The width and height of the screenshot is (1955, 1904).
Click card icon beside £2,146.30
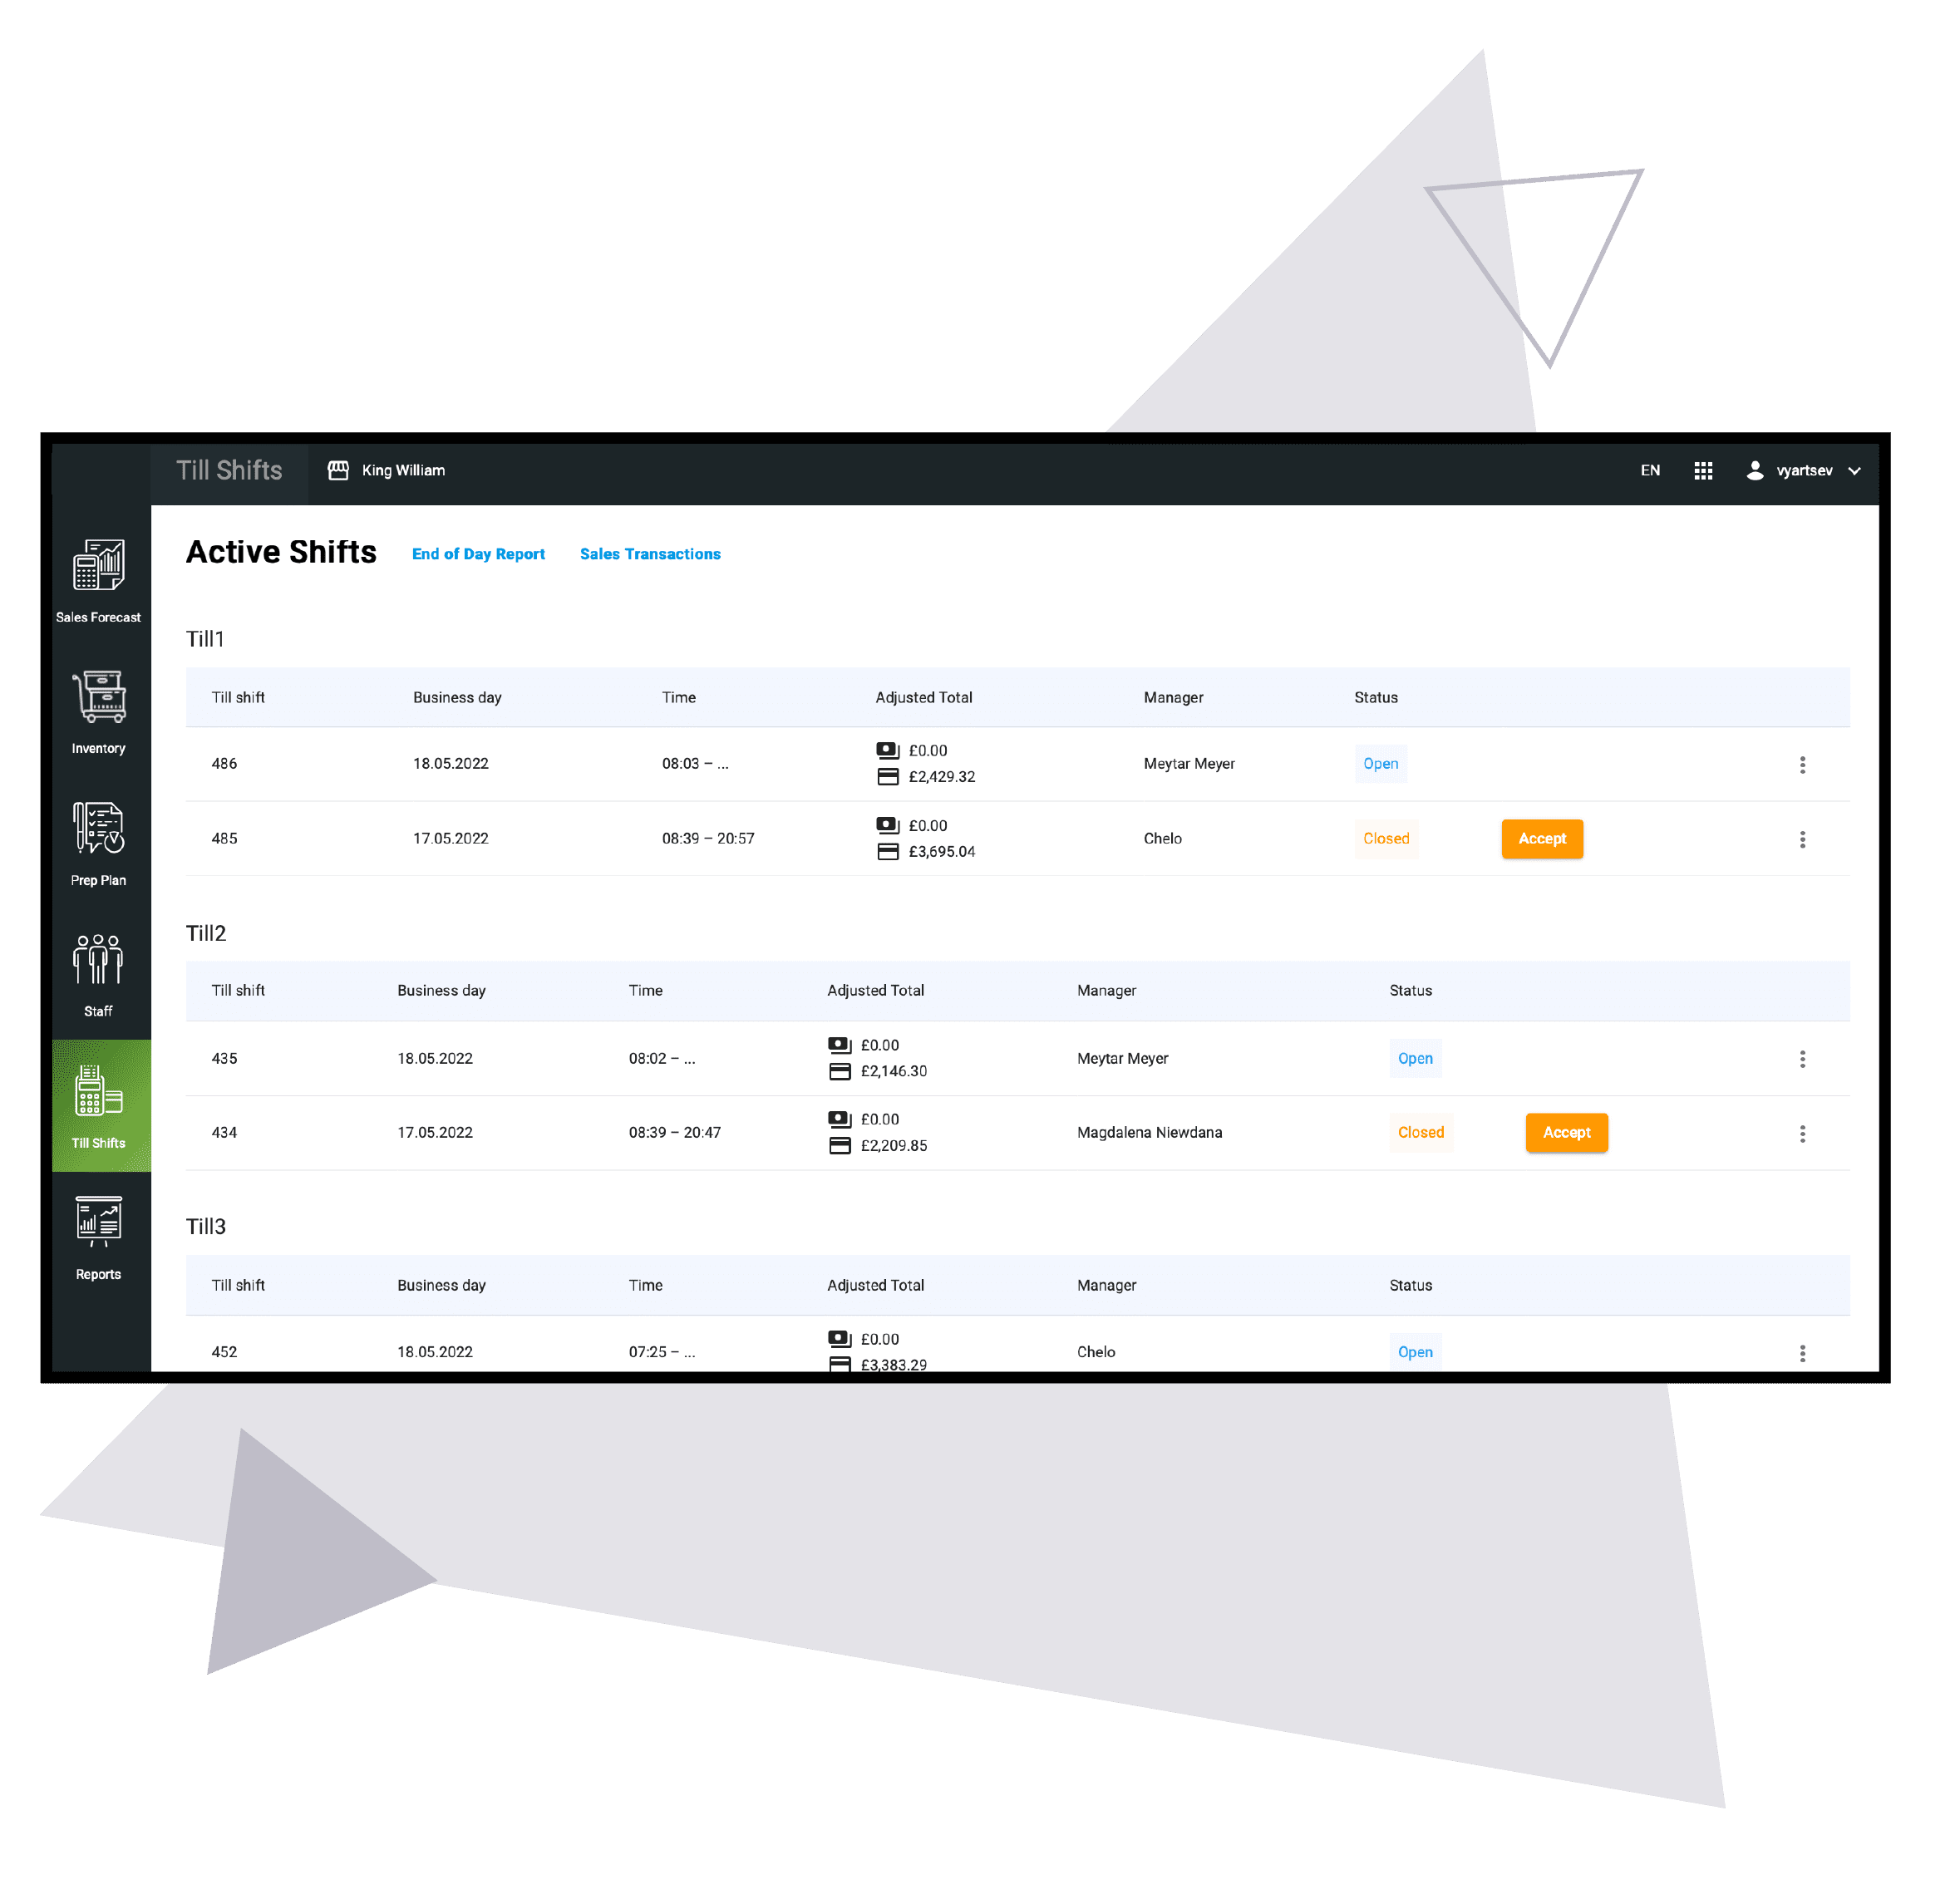[841, 1073]
